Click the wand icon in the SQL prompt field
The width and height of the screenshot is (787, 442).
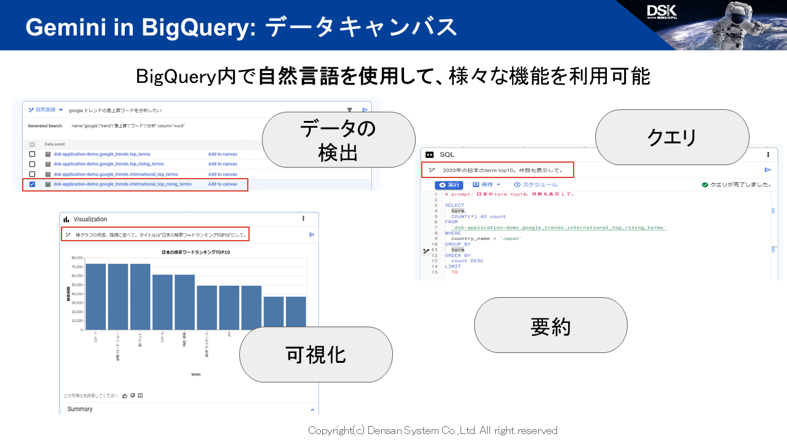(x=432, y=170)
